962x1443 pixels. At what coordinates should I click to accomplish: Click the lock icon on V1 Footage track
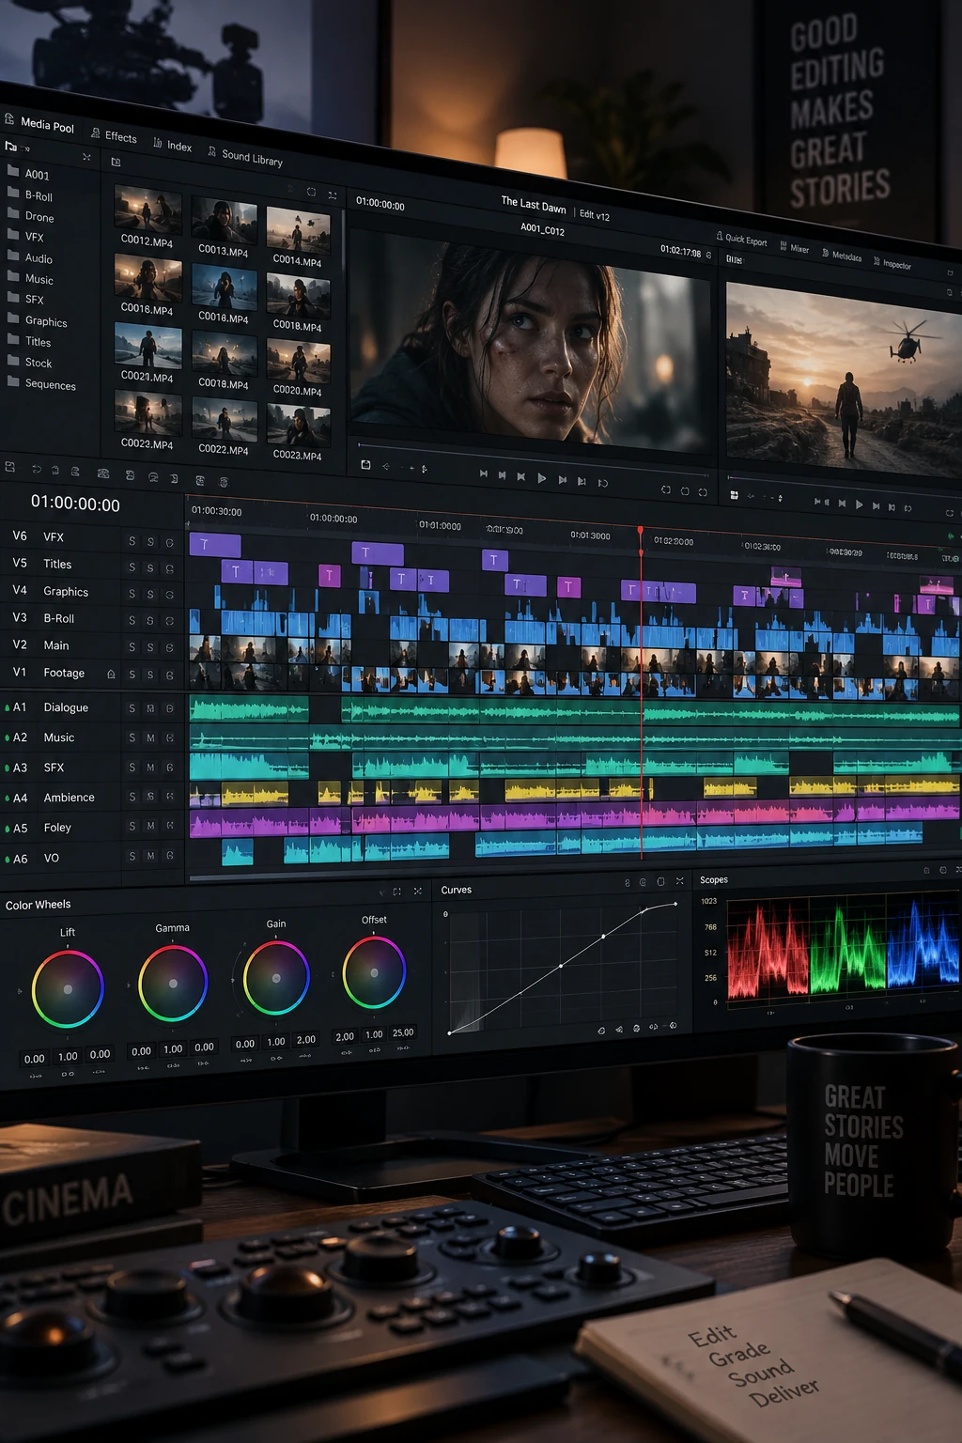tap(111, 675)
